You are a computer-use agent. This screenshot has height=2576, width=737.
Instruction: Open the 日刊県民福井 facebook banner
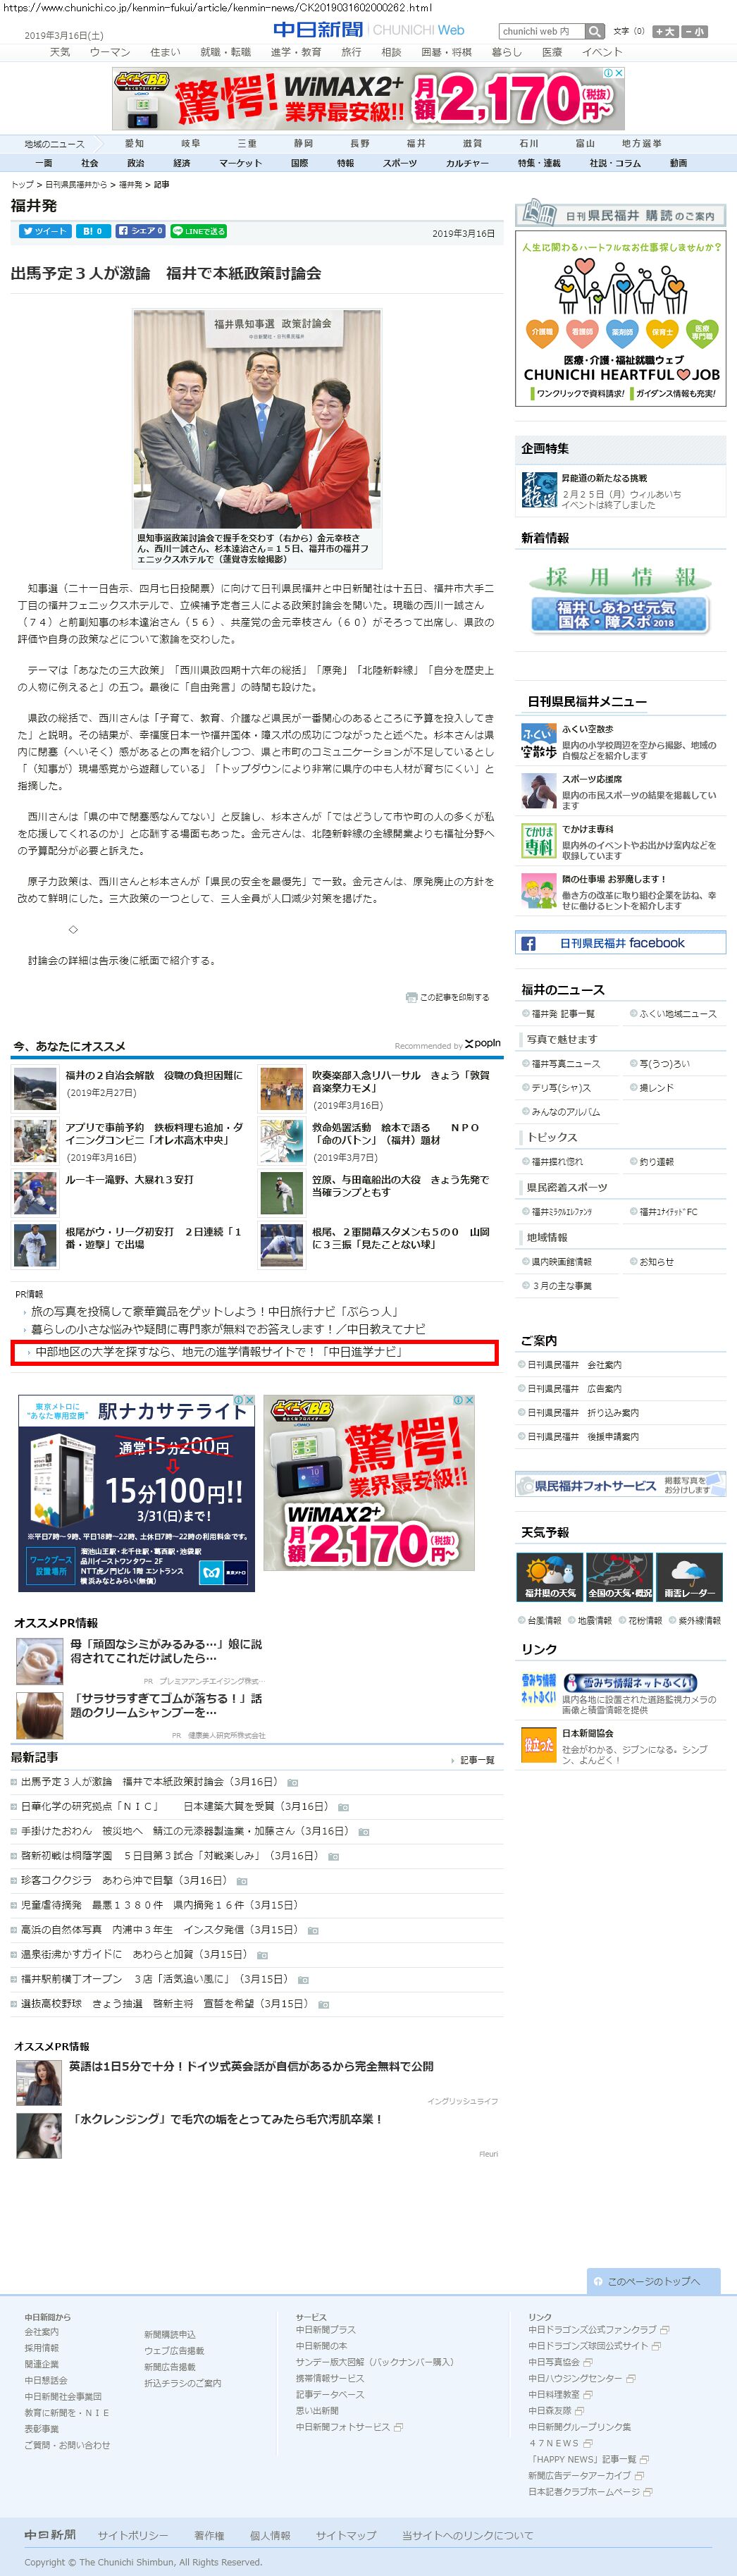pyautogui.click(x=620, y=943)
